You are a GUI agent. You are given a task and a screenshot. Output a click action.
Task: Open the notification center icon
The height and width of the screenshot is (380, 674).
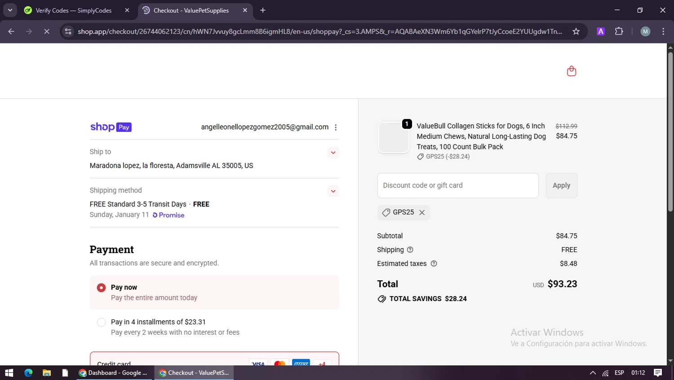point(658,373)
